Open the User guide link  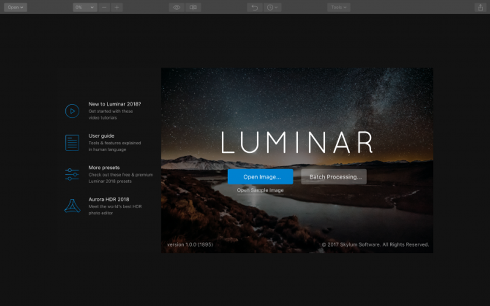point(101,136)
